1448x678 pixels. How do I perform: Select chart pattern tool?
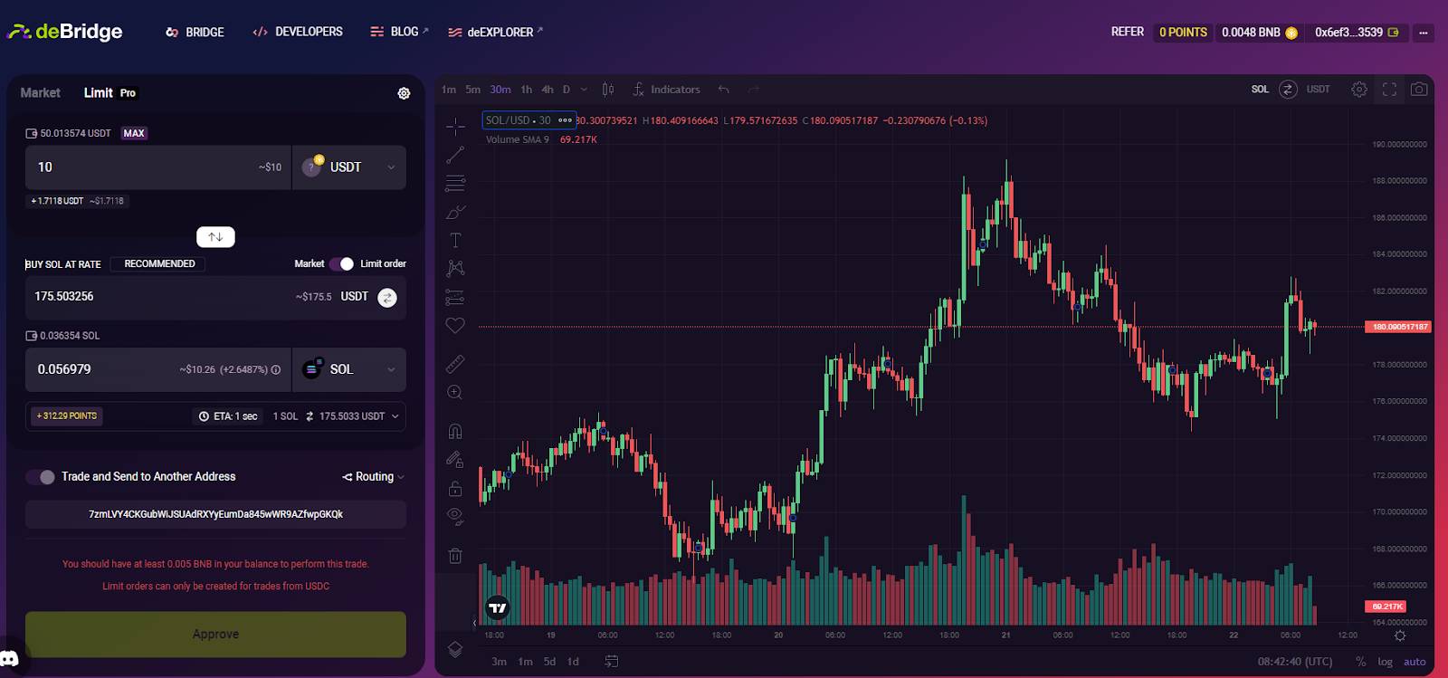coord(455,268)
